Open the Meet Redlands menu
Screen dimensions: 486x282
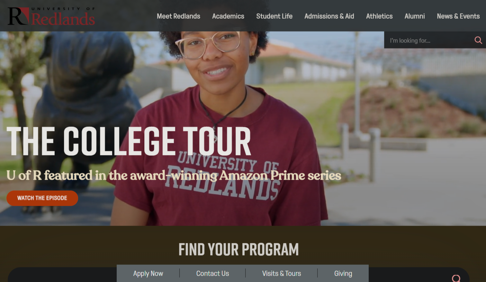pos(178,16)
